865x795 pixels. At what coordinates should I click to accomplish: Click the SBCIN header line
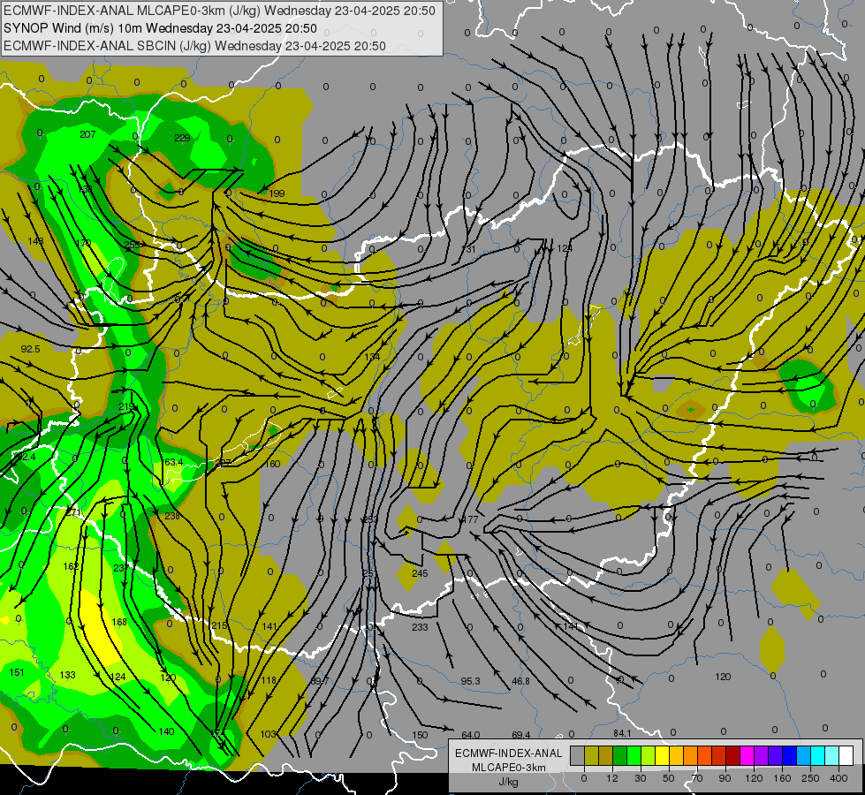194,46
